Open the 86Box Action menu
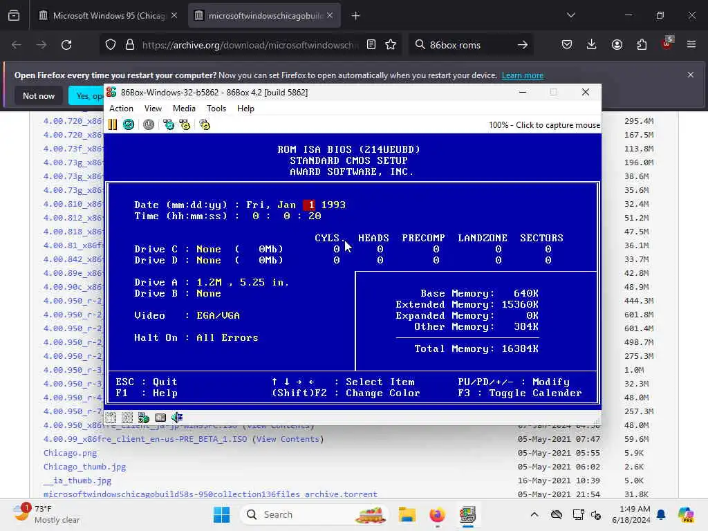708x531 pixels. [x=121, y=109]
